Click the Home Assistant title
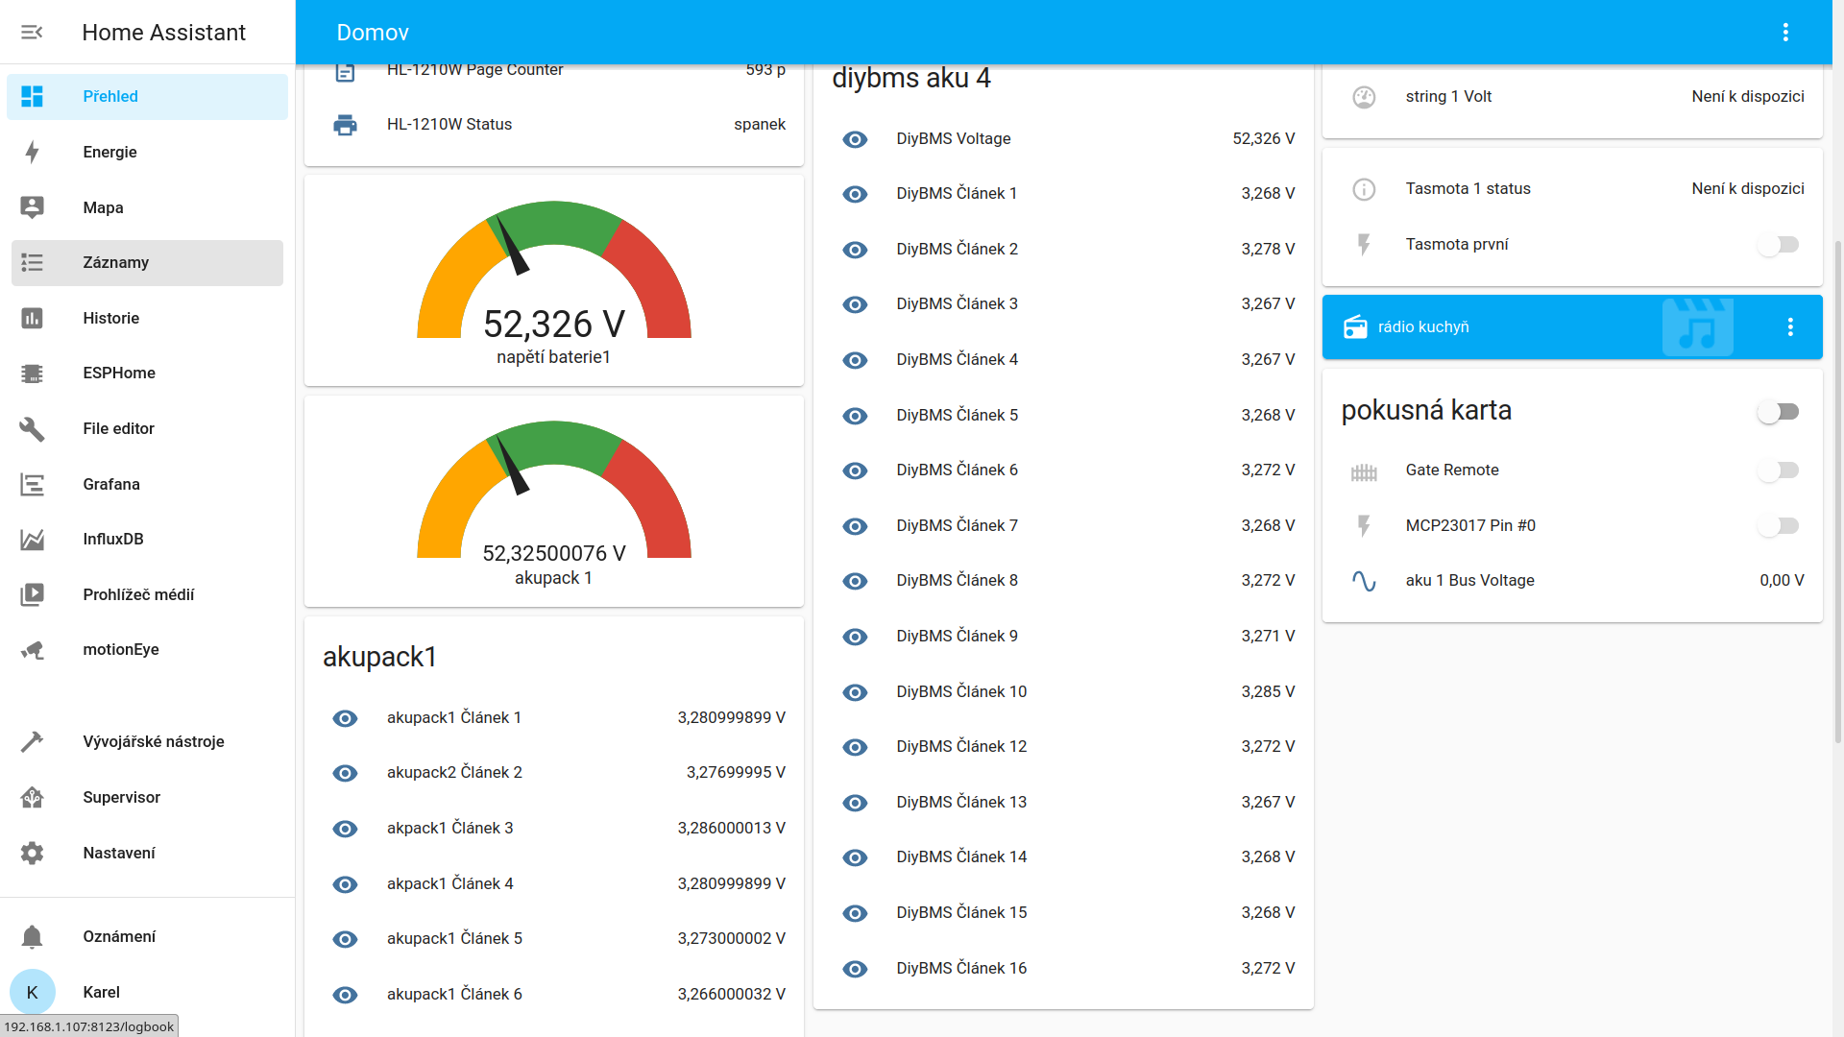The image size is (1844, 1037). (164, 33)
